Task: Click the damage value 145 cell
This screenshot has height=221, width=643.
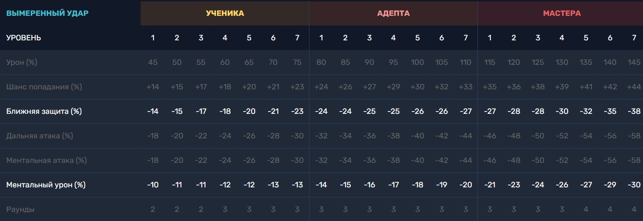Action: (x=634, y=62)
